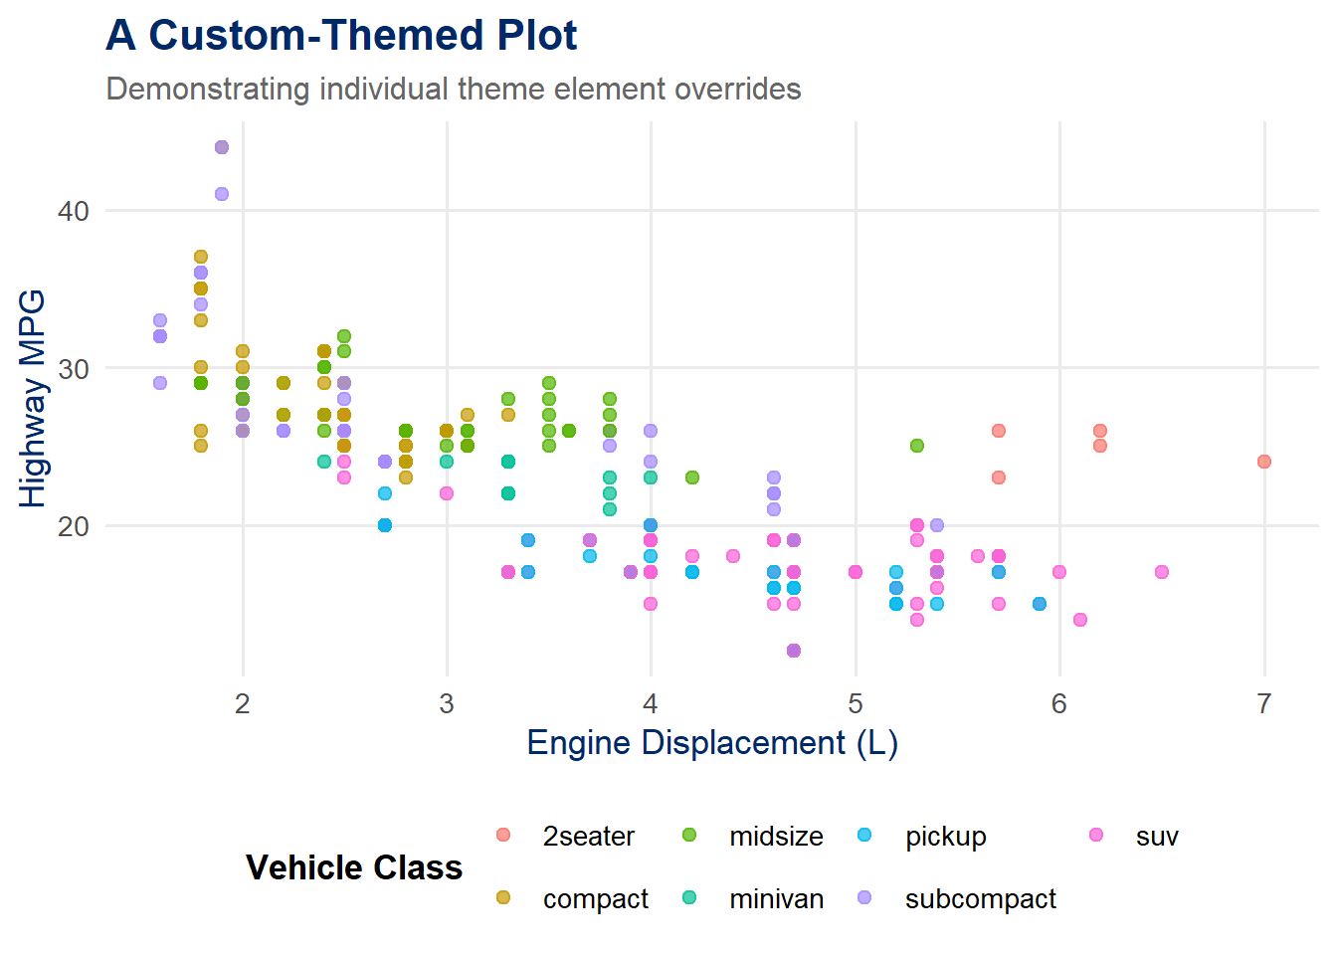This screenshot has width=1337, height=955.
Task: Click the highest data point near 44 MPG
Action: click(x=222, y=147)
